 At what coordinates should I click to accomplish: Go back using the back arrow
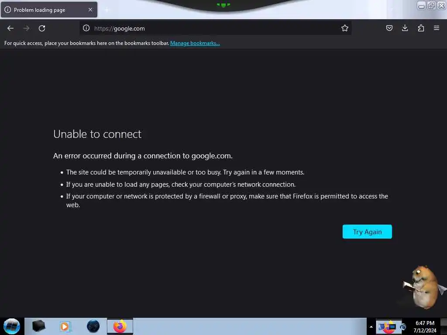point(10,28)
